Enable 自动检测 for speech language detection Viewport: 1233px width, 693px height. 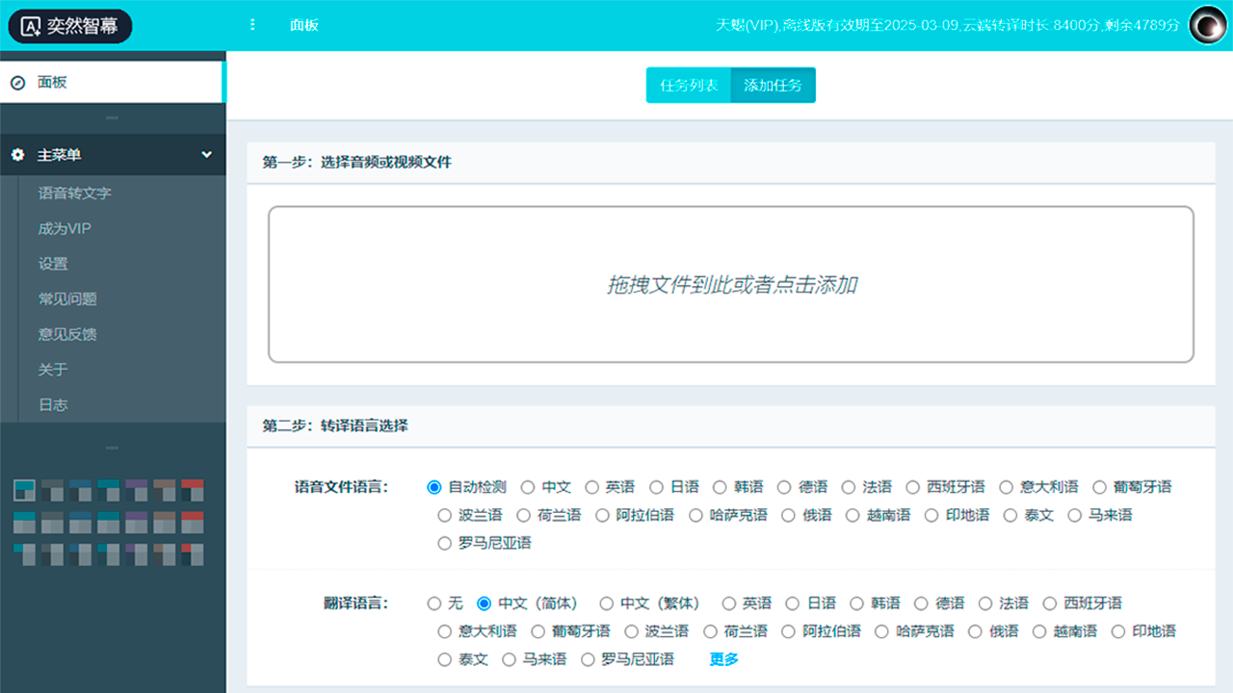[x=433, y=487]
